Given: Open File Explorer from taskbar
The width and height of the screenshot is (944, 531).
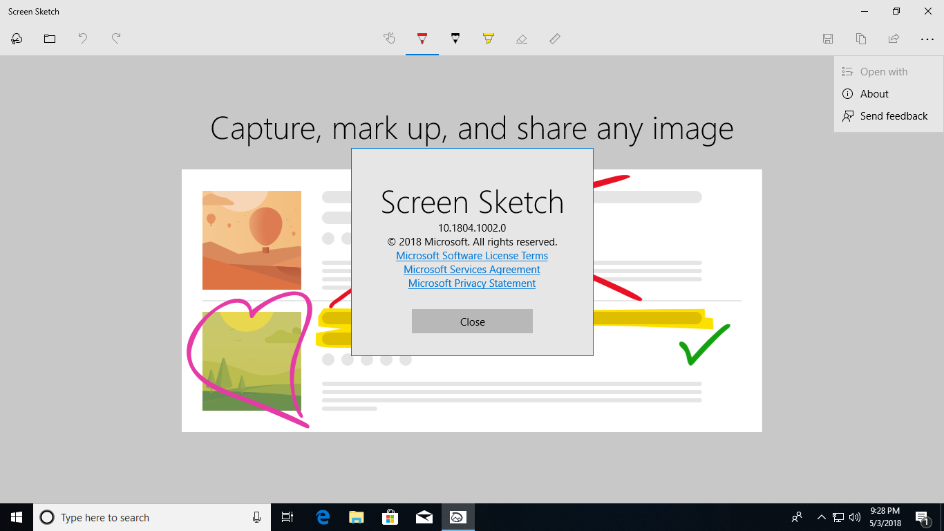Looking at the screenshot, I should [357, 517].
